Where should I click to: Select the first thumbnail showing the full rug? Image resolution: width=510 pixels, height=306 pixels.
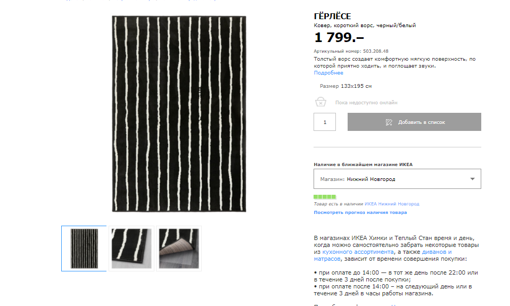click(x=84, y=249)
